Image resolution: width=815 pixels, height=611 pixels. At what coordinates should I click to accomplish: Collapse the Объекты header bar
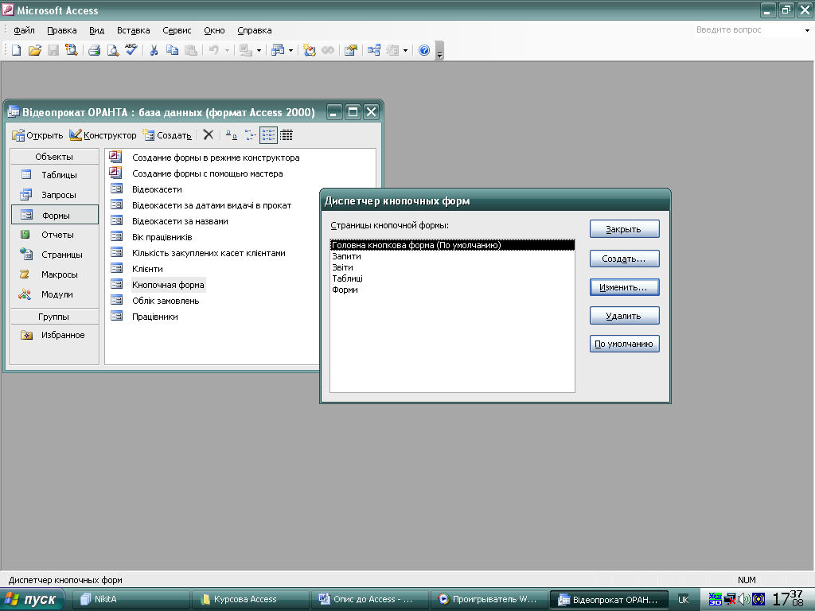click(x=55, y=157)
